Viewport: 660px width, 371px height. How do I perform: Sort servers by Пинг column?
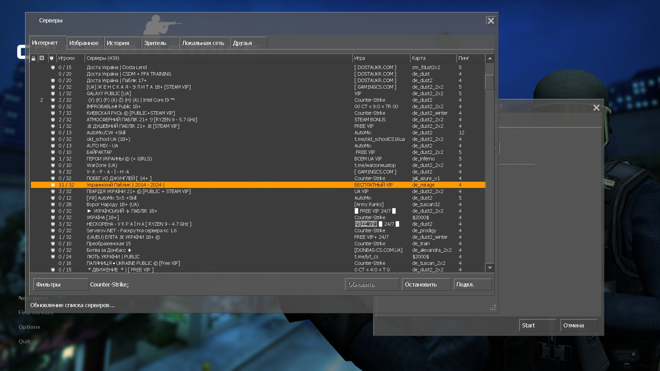click(x=470, y=58)
